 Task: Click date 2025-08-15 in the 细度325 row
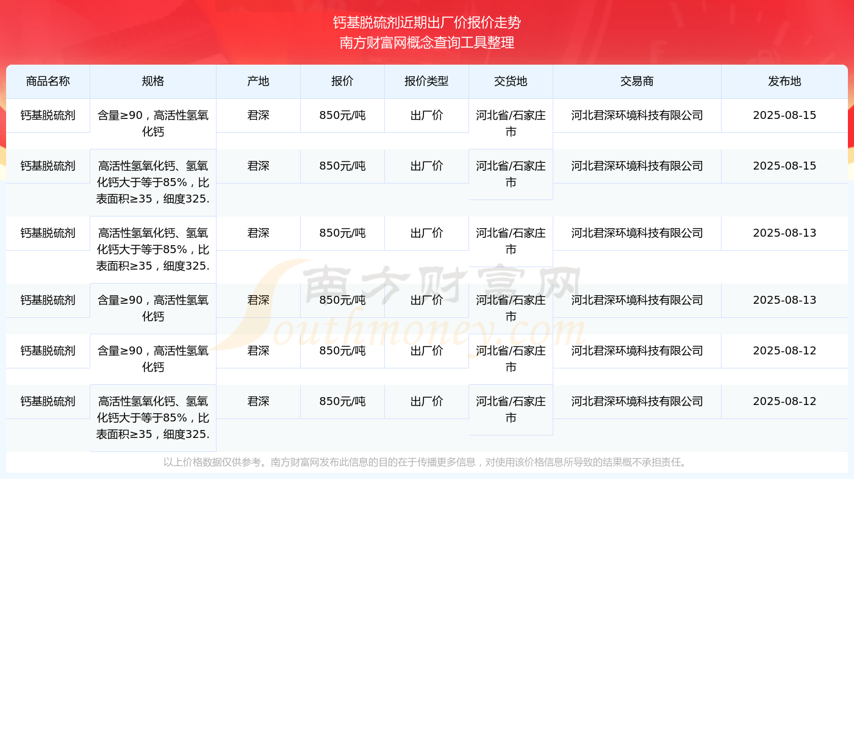point(784,166)
